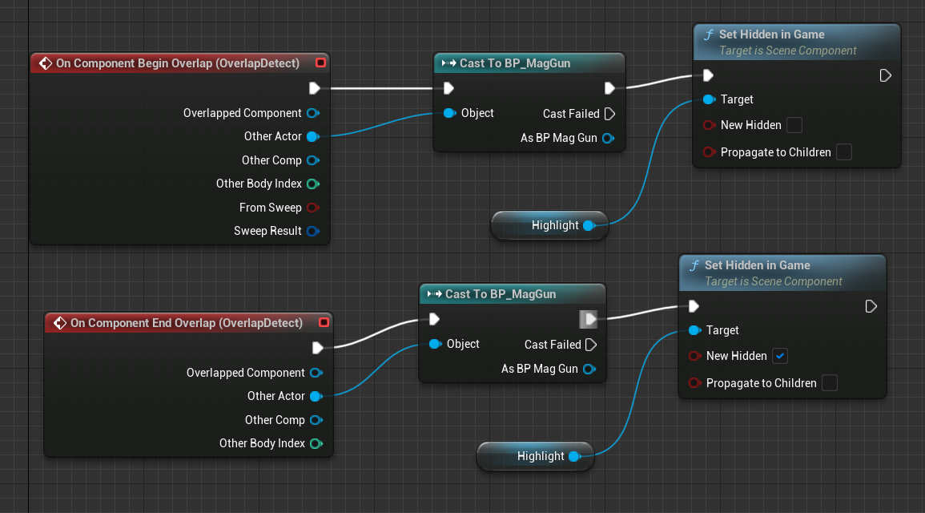Select lower Cast To BP_MagGun node title
925x513 pixels.
[501, 294]
